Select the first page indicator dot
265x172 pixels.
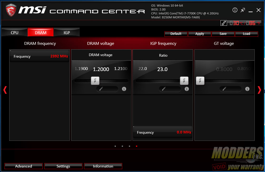(115, 146)
